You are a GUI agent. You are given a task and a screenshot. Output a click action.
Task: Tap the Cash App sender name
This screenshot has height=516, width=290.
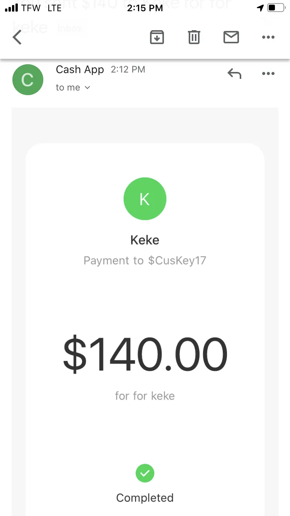80,70
